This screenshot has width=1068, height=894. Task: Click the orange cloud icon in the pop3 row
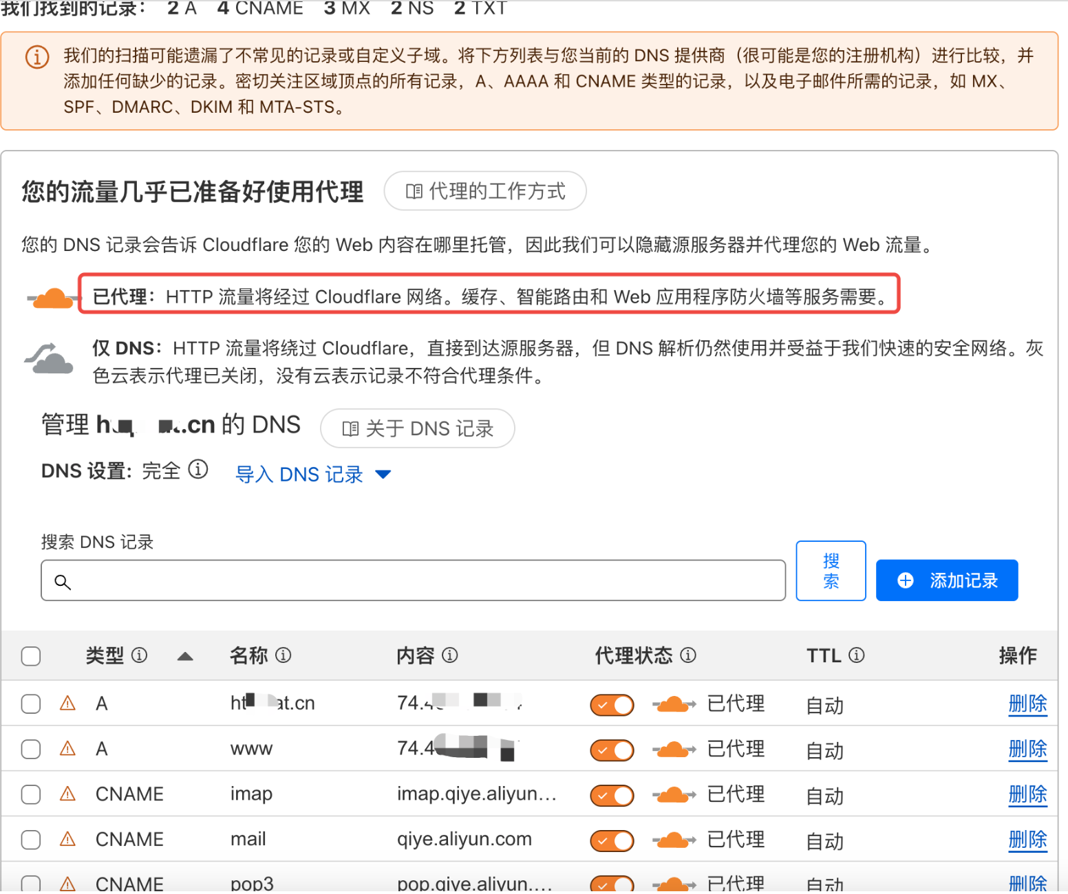[674, 884]
